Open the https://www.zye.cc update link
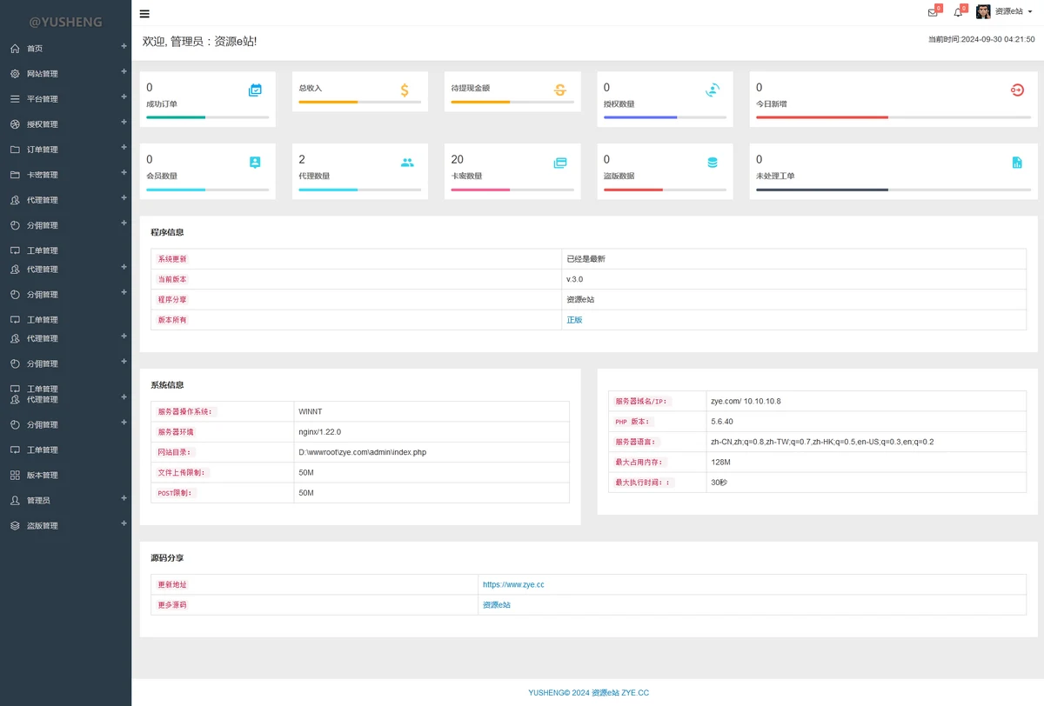This screenshot has height=706, width=1044. coord(513,585)
